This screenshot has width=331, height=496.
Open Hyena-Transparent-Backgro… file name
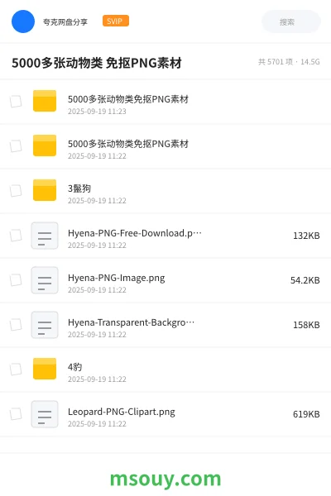131,322
